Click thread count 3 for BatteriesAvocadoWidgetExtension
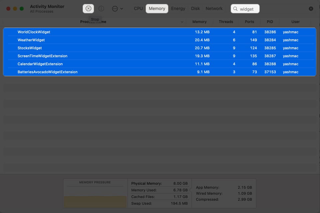The image size is (320, 213). [x=234, y=72]
